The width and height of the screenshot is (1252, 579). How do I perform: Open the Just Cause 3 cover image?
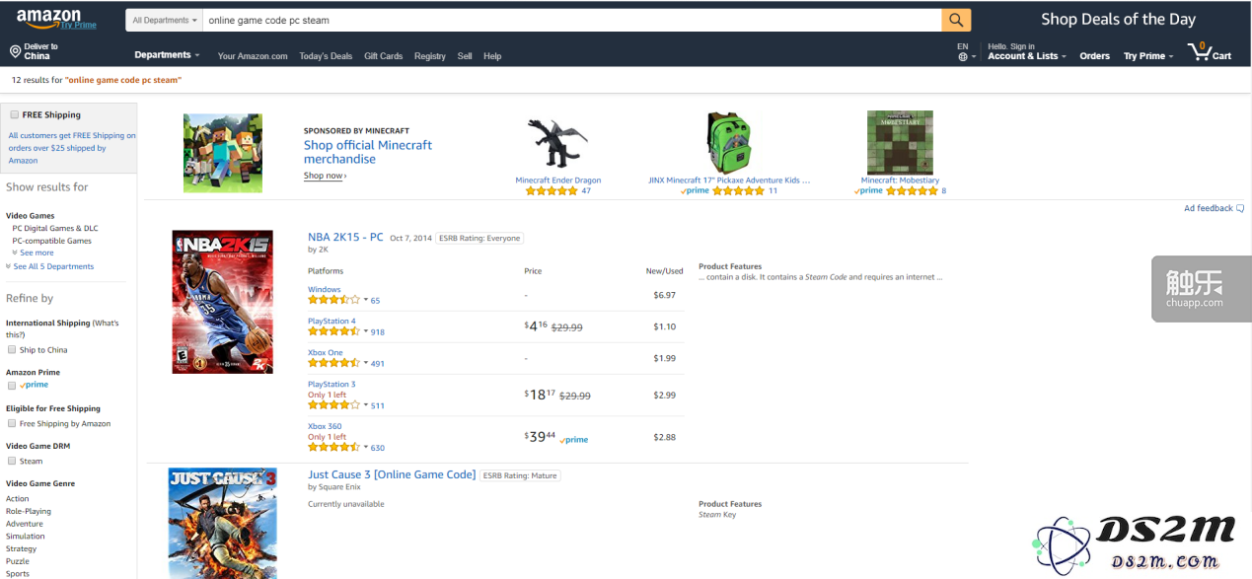tap(222, 523)
